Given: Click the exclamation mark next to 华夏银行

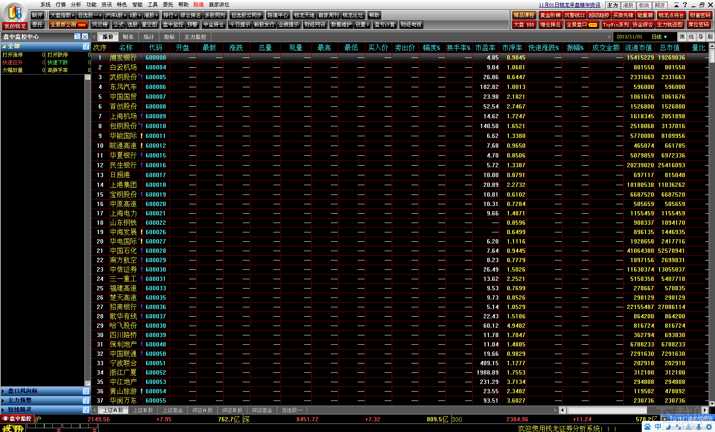Looking at the screenshot, I should [x=141, y=156].
